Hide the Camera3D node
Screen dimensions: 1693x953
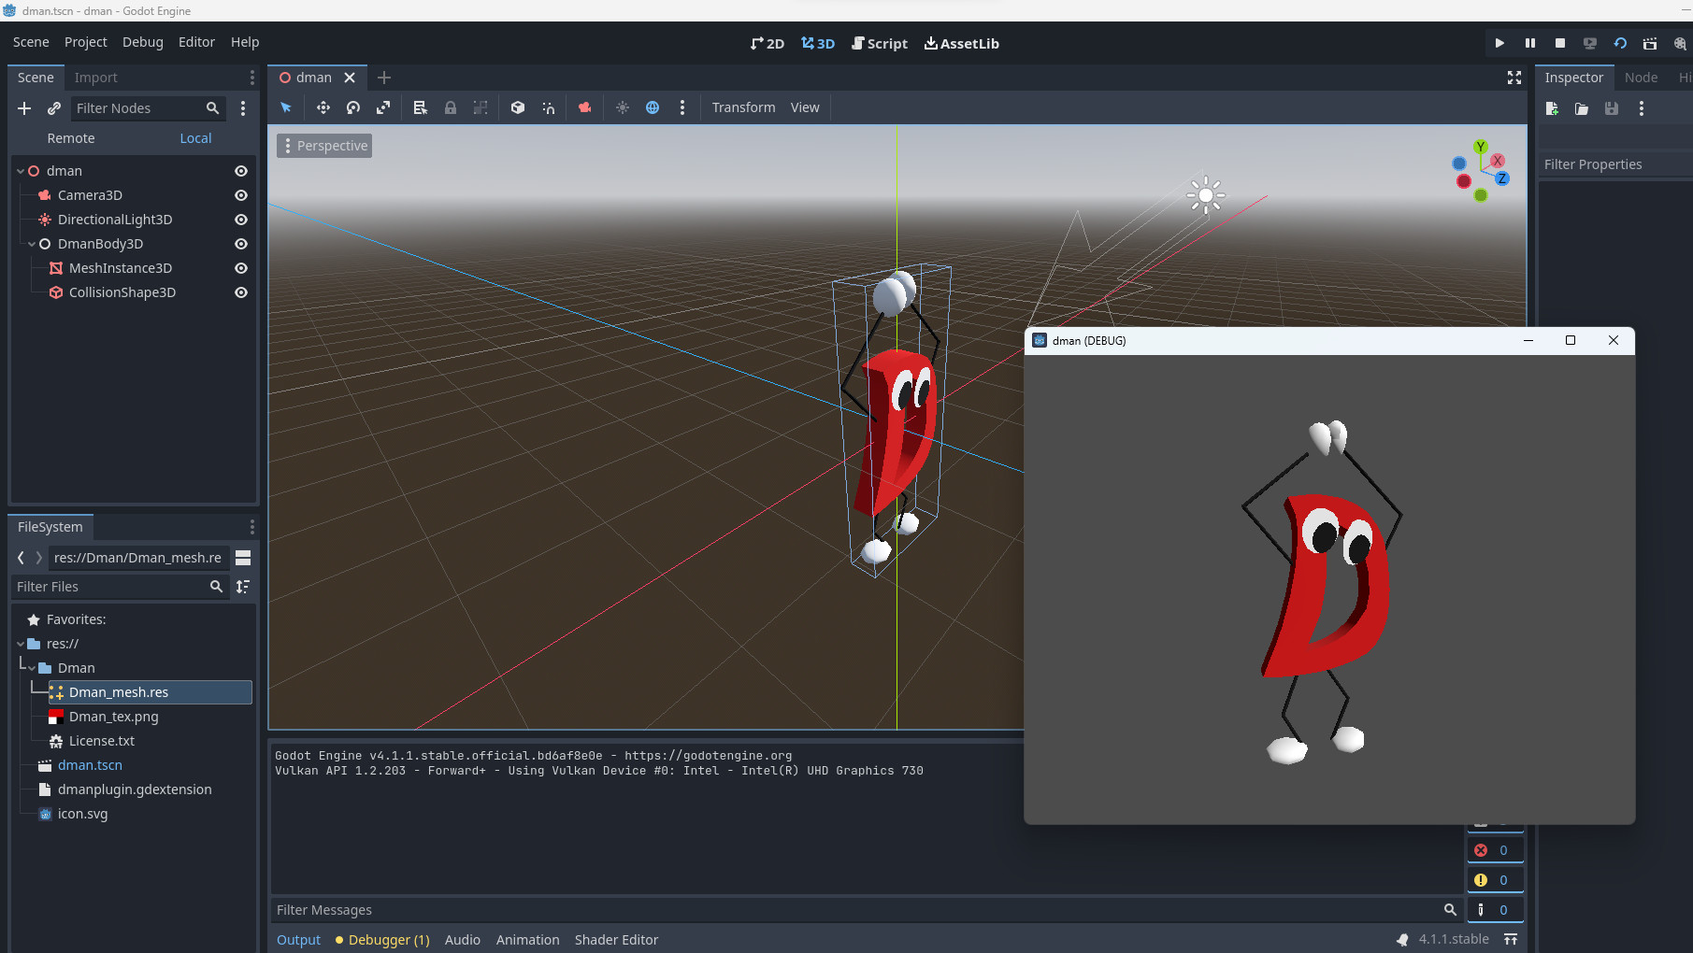coord(240,195)
